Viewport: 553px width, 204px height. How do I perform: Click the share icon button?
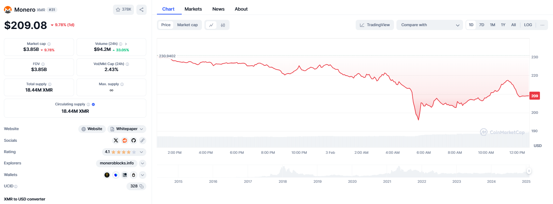(x=141, y=10)
